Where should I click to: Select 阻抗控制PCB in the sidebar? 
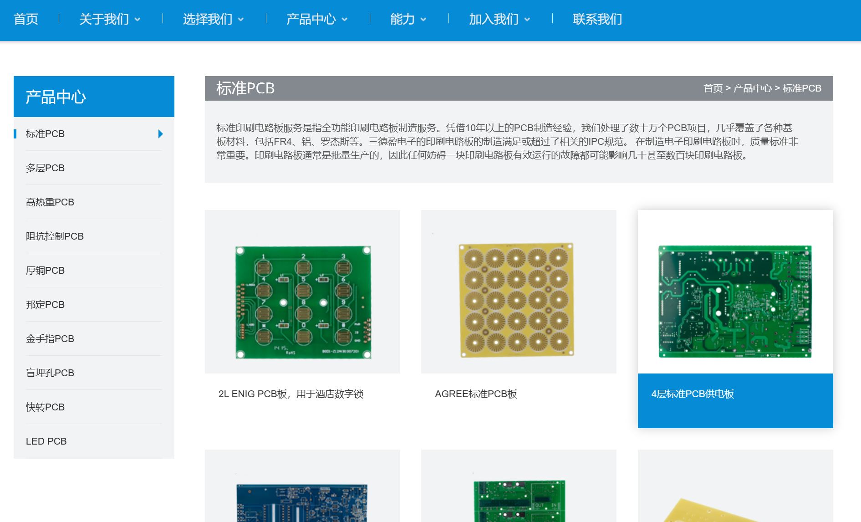coord(94,236)
